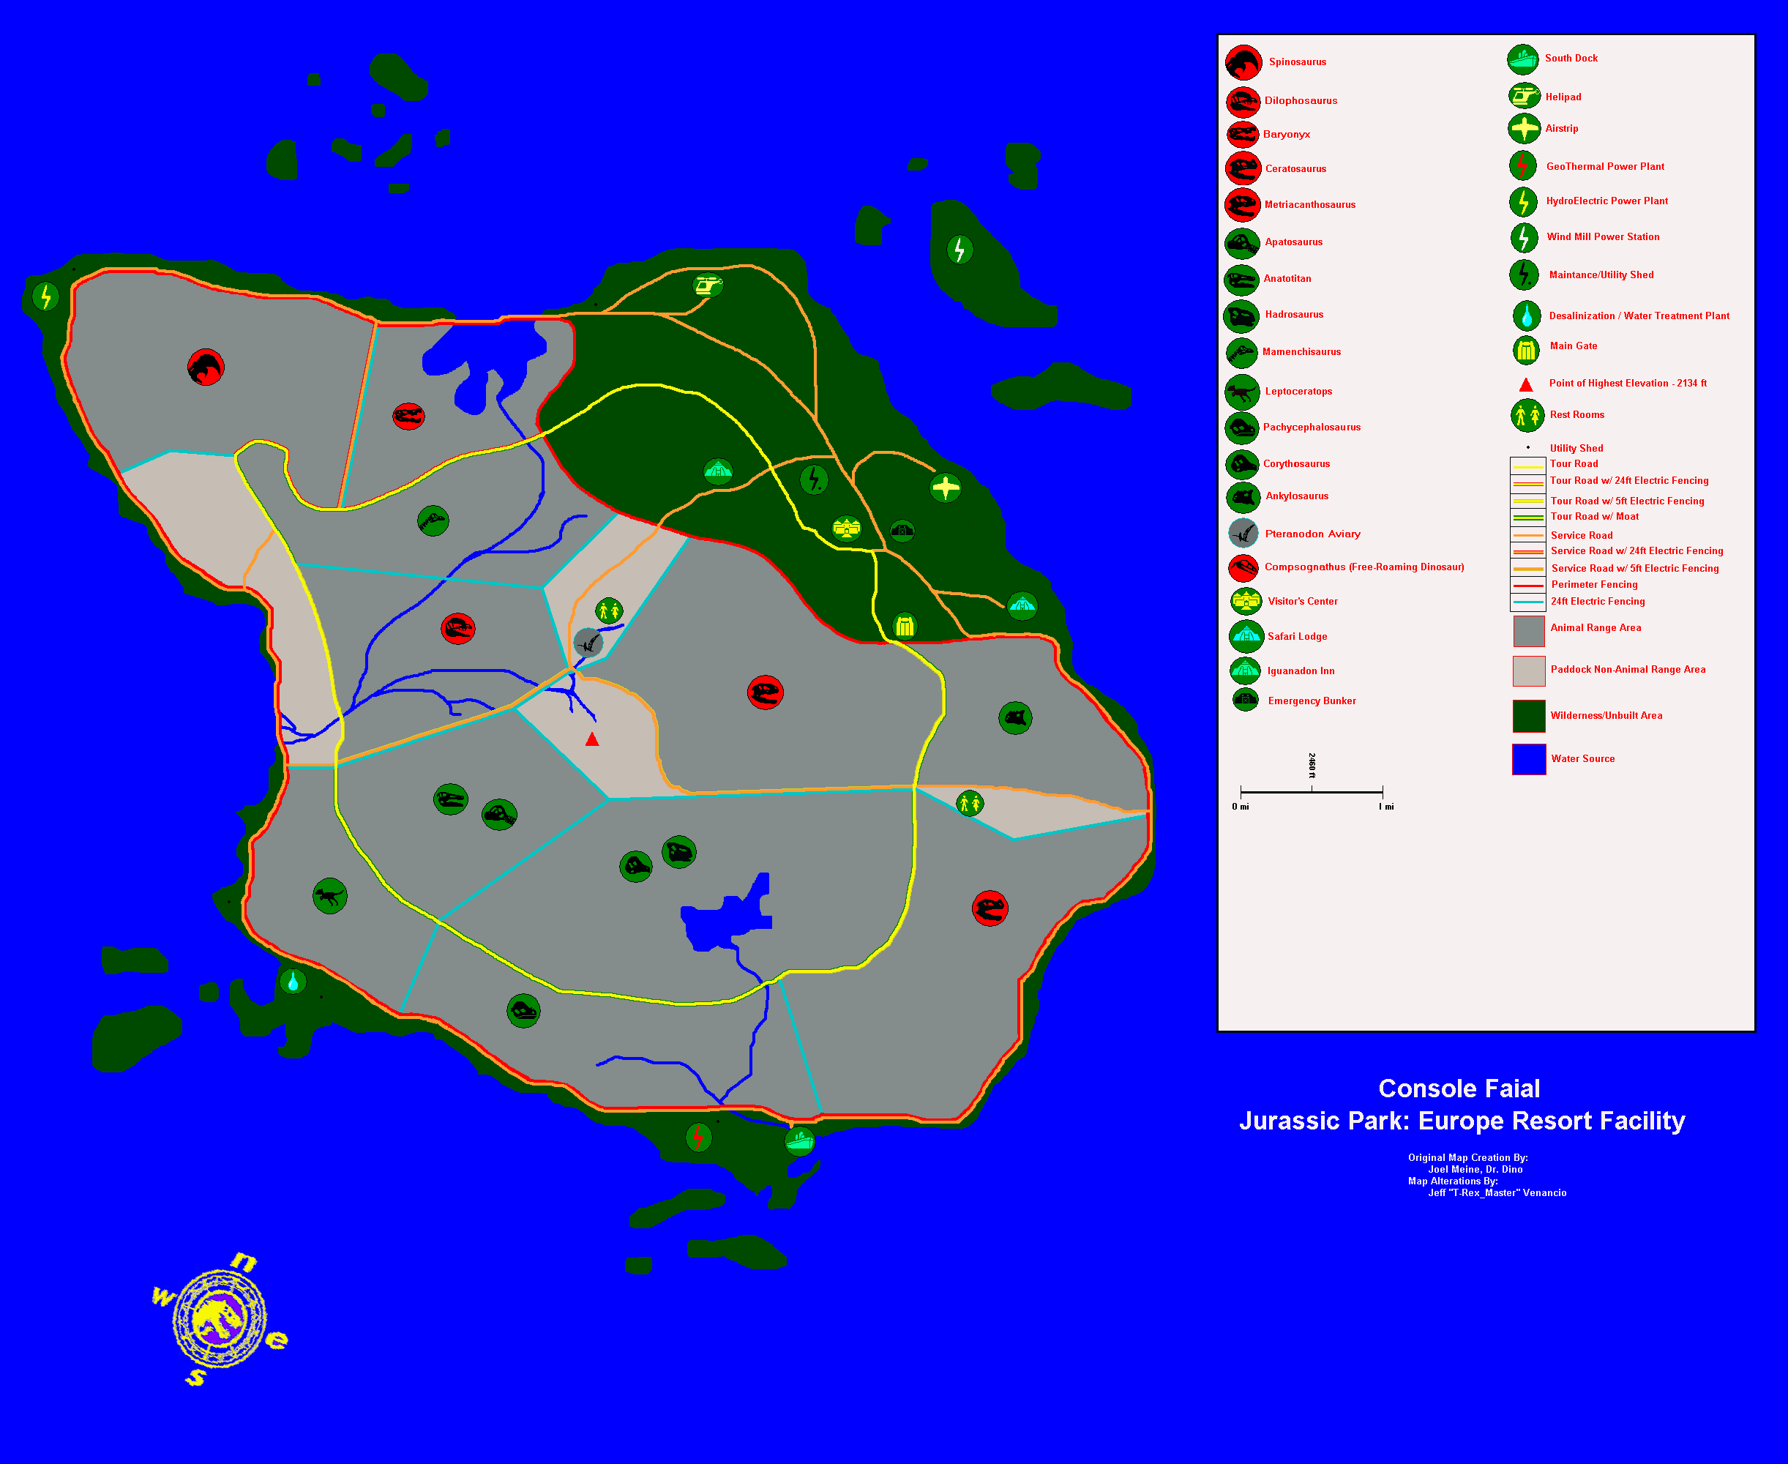
Task: Click the Pachycephalosaurus legend icon
Action: click(x=1242, y=428)
